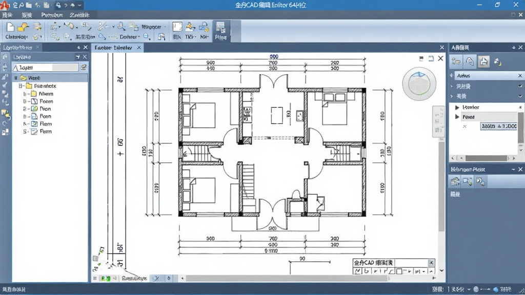Select the sheet tab beneath the drawing canvas
The width and height of the screenshot is (525, 295).
[x=134, y=278]
